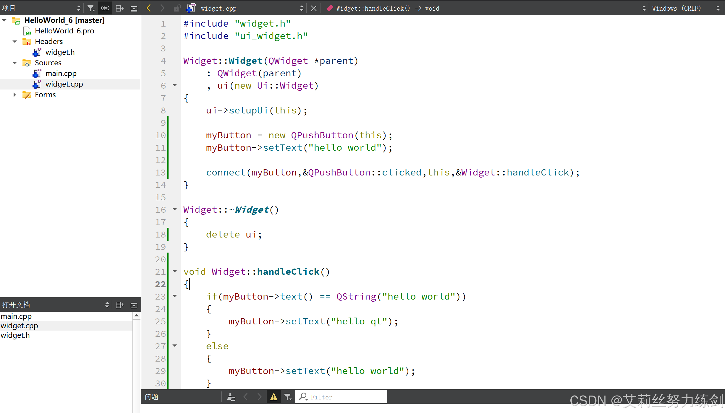
Task: Select widget.h in open documents list
Action: tap(15, 335)
